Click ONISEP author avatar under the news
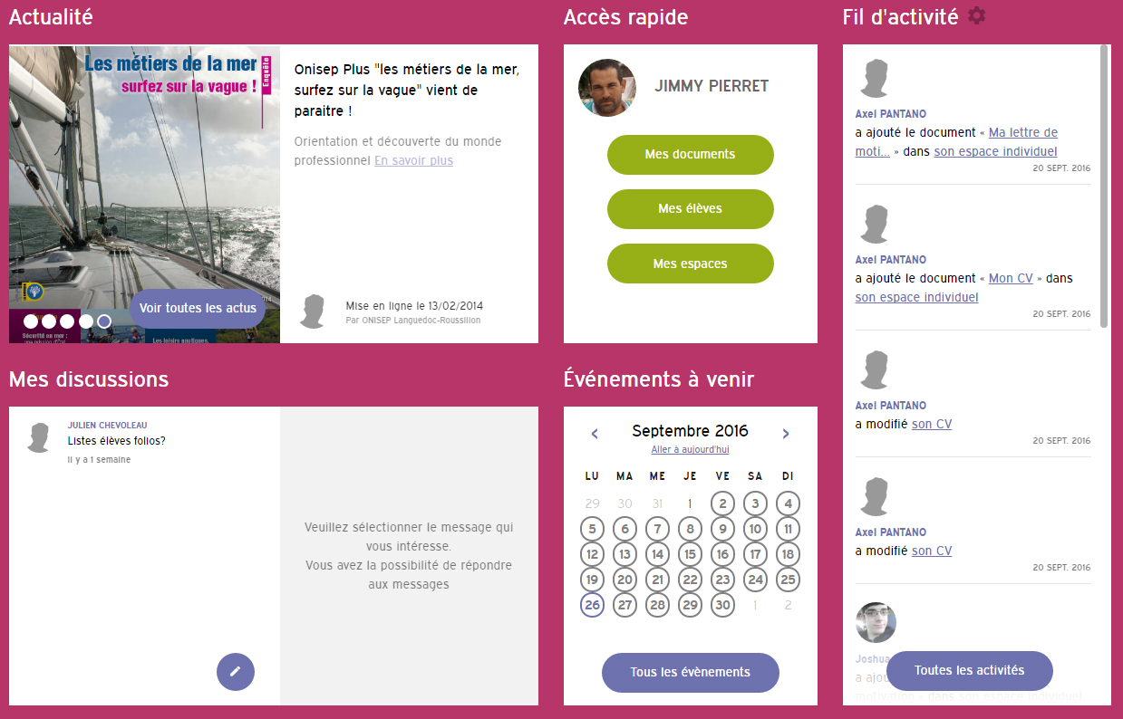1123x719 pixels. [313, 311]
